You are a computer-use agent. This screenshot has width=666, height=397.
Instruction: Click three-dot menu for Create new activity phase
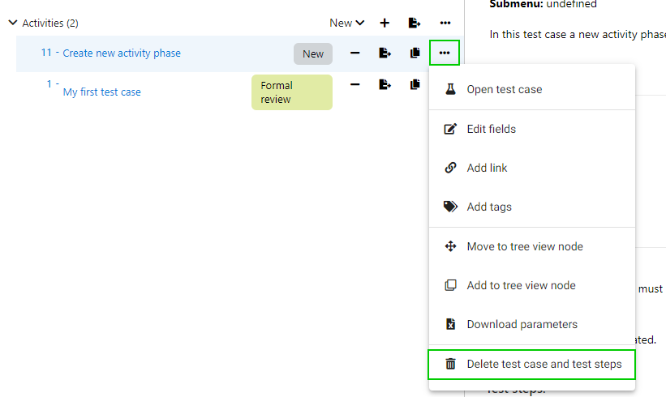pos(445,53)
